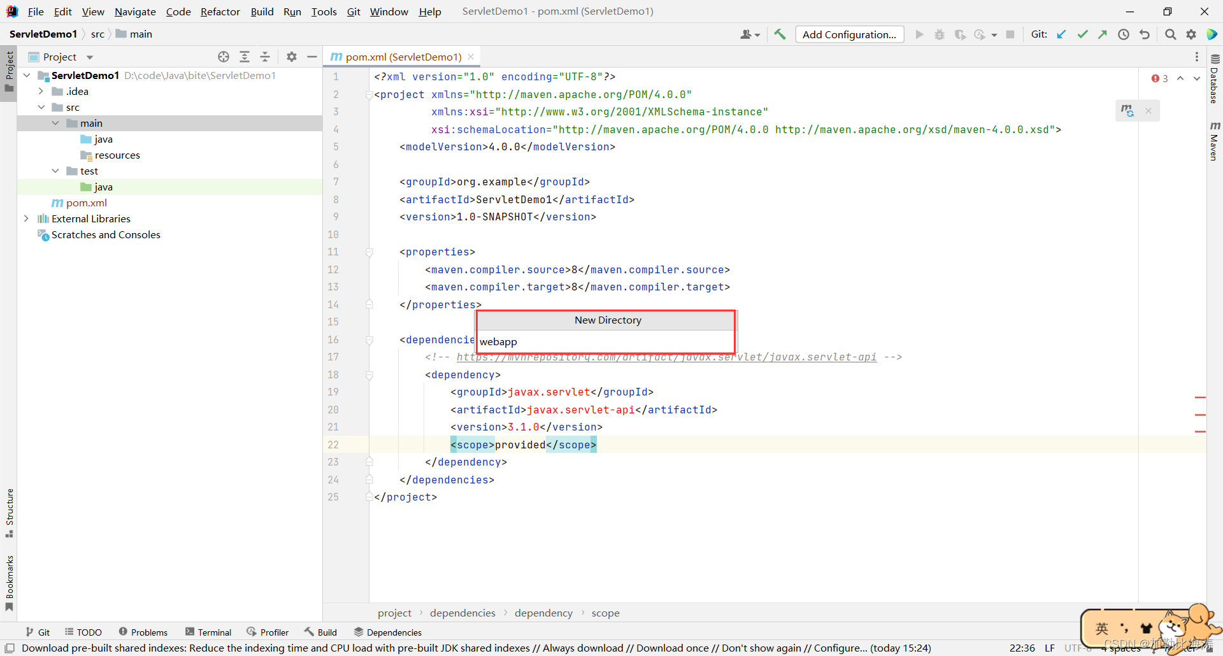Click the ServletDemo1 navigation breadcrumb
Screen dimensions: 1223x656
coord(43,34)
